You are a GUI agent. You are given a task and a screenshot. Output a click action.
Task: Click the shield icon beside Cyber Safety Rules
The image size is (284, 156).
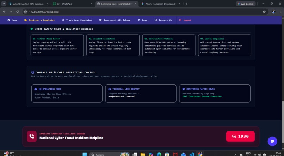[x=32, y=29]
